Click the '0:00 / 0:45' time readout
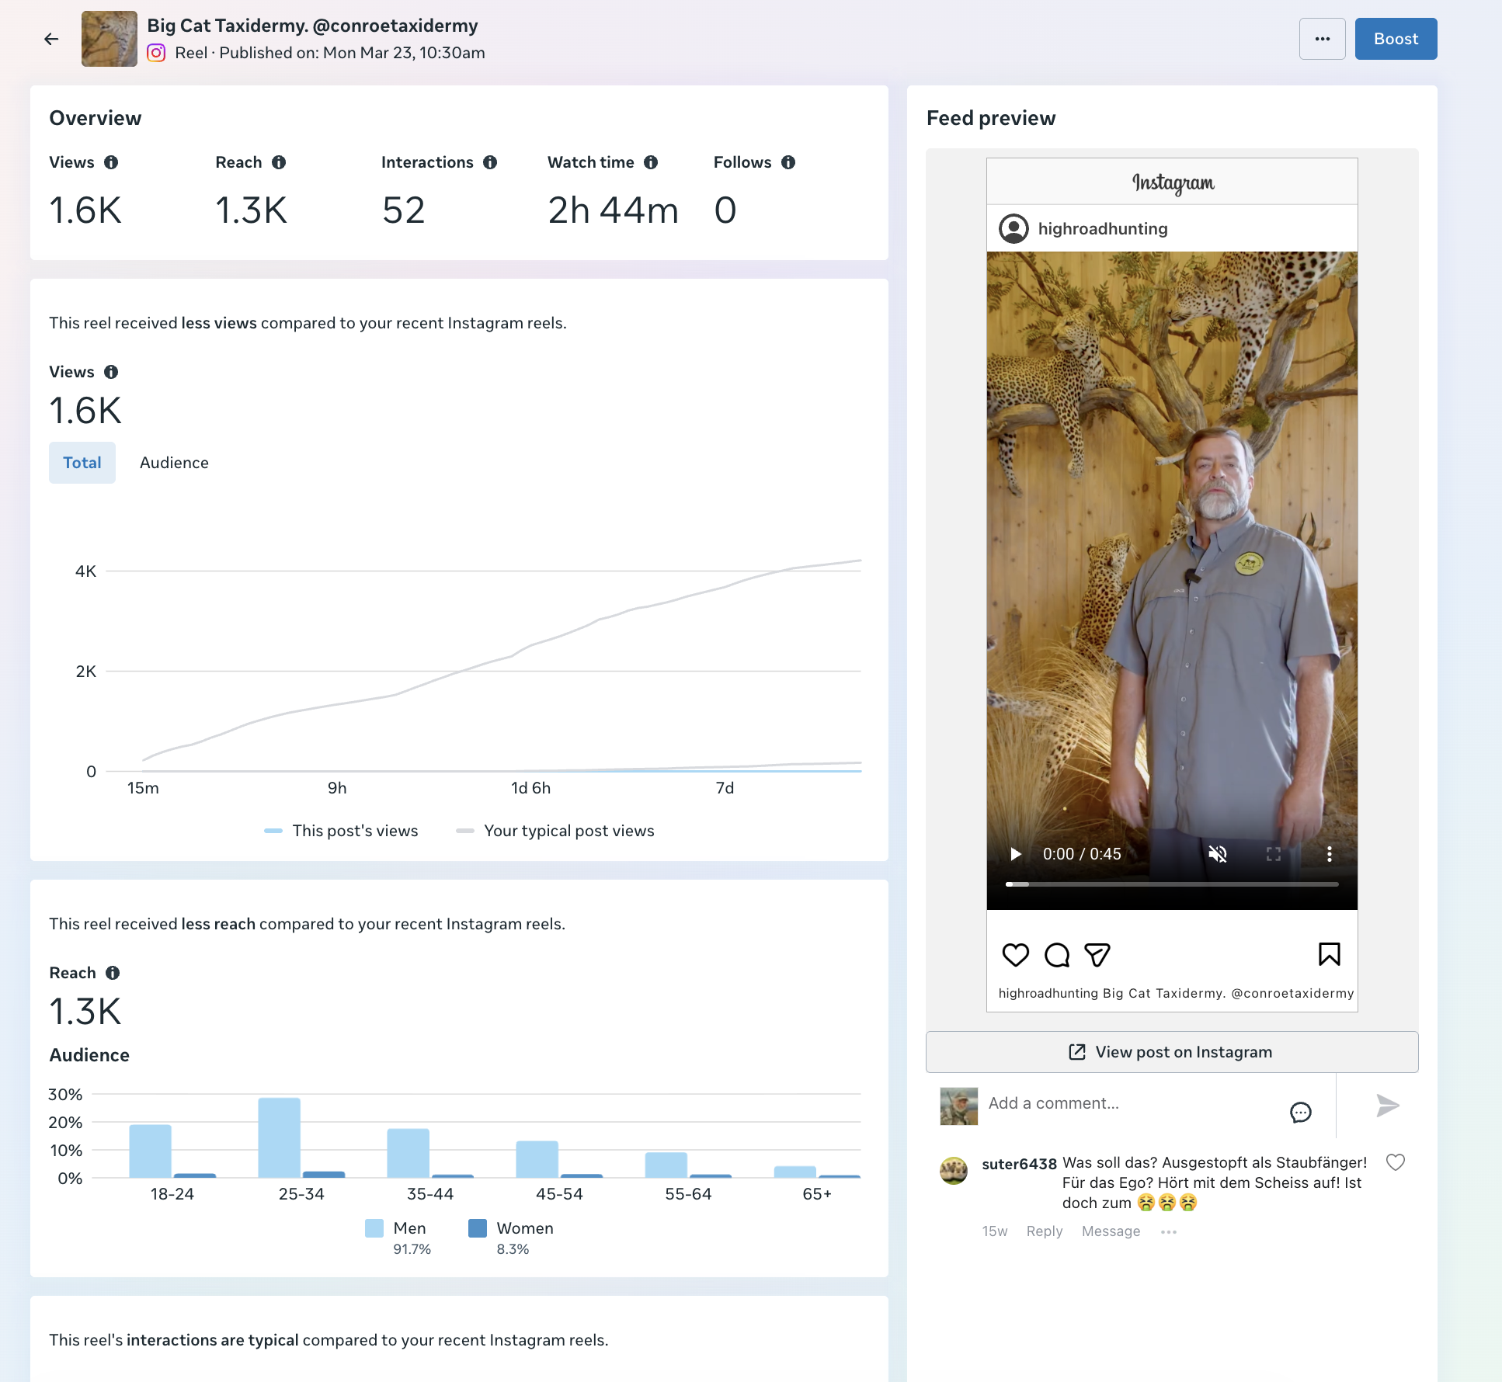The height and width of the screenshot is (1382, 1502). [1082, 854]
